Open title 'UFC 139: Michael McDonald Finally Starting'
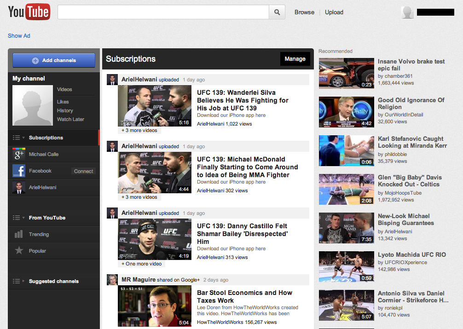This screenshot has width=463, height=329. click(x=248, y=167)
